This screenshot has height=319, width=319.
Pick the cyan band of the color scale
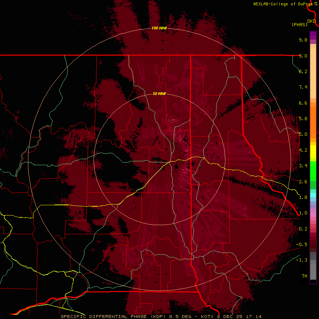(313, 195)
